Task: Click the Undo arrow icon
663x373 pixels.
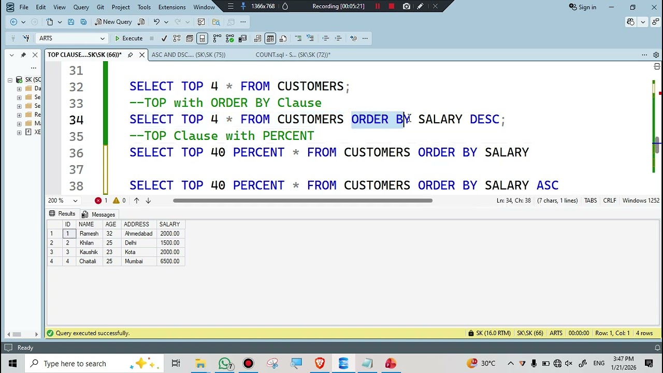Action: (156, 22)
